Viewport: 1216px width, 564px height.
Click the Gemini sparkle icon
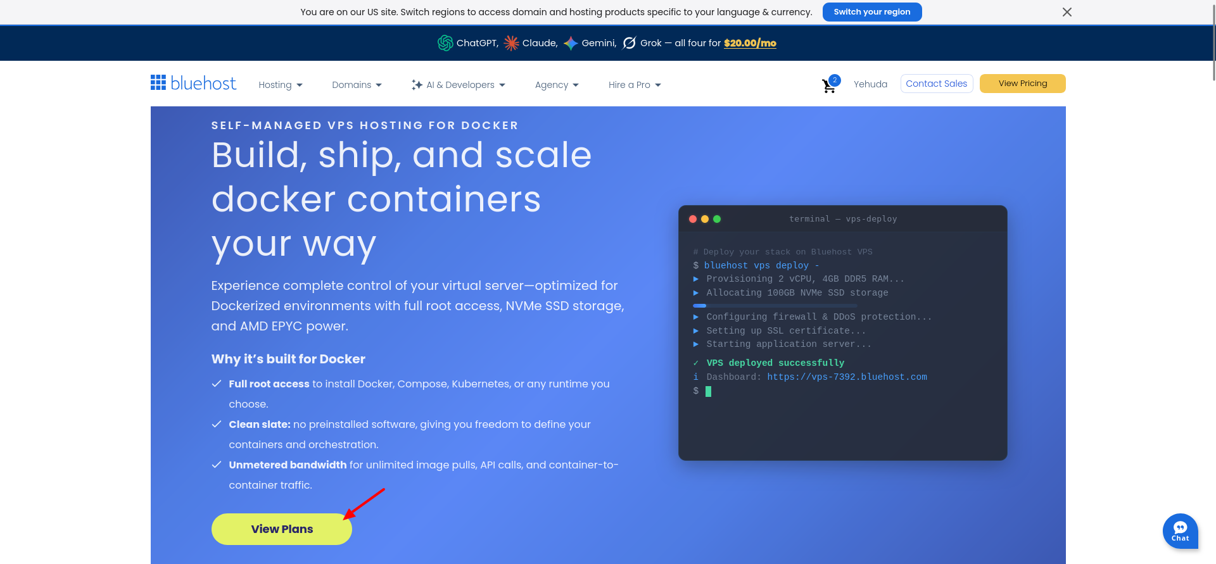coord(571,43)
